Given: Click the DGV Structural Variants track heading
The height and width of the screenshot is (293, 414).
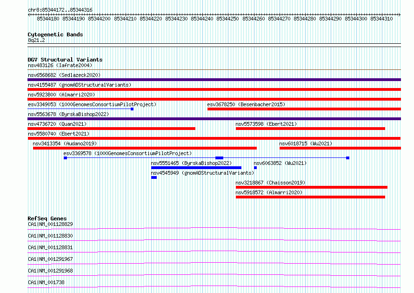Looking at the screenshot, I should point(65,60).
